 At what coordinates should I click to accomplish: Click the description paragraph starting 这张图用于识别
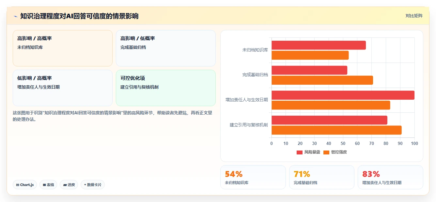[x=113, y=116]
